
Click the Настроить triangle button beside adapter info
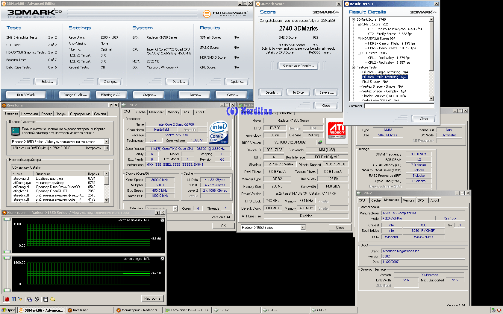(x=106, y=148)
